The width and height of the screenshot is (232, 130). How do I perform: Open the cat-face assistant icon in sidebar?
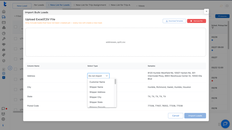coord(3,114)
